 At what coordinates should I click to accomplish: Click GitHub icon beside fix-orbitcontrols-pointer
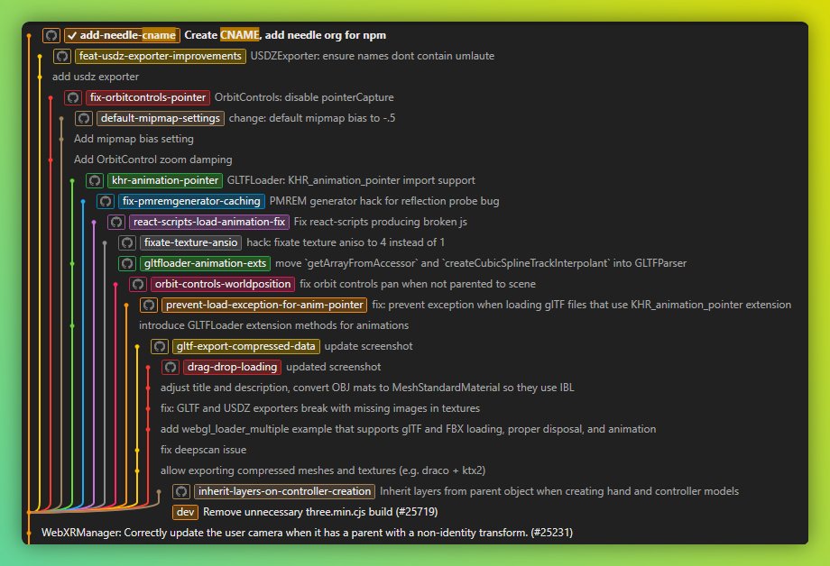(73, 97)
